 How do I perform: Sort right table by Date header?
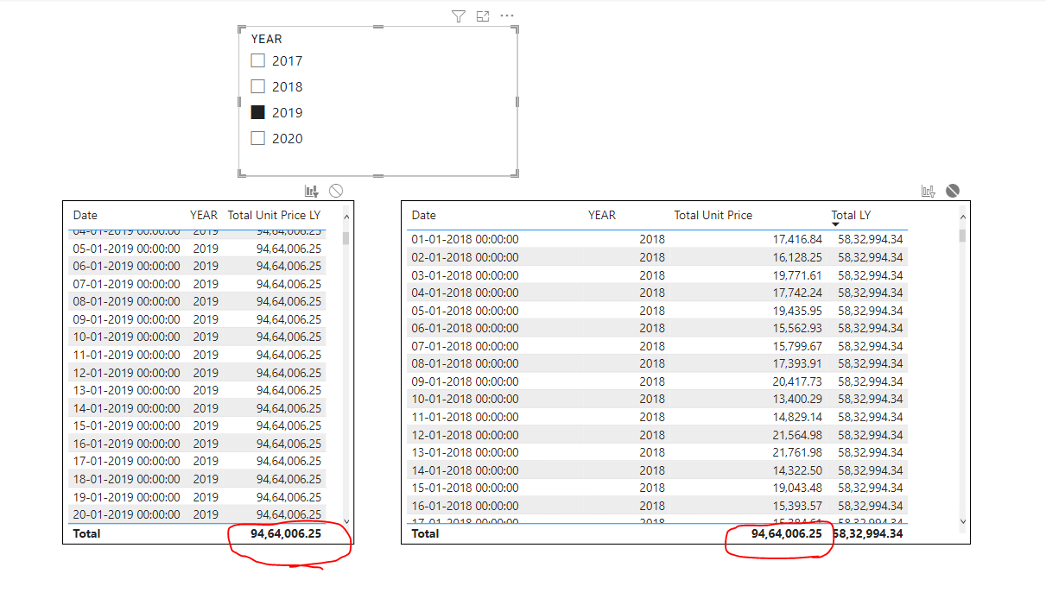[423, 215]
